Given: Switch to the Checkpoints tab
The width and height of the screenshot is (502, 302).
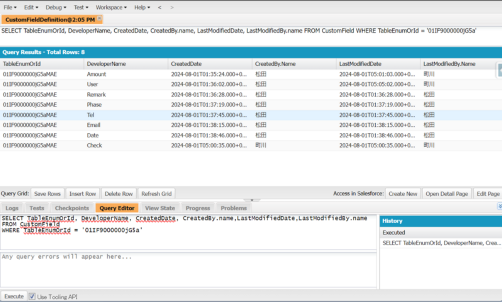Looking at the screenshot, I should [72, 208].
